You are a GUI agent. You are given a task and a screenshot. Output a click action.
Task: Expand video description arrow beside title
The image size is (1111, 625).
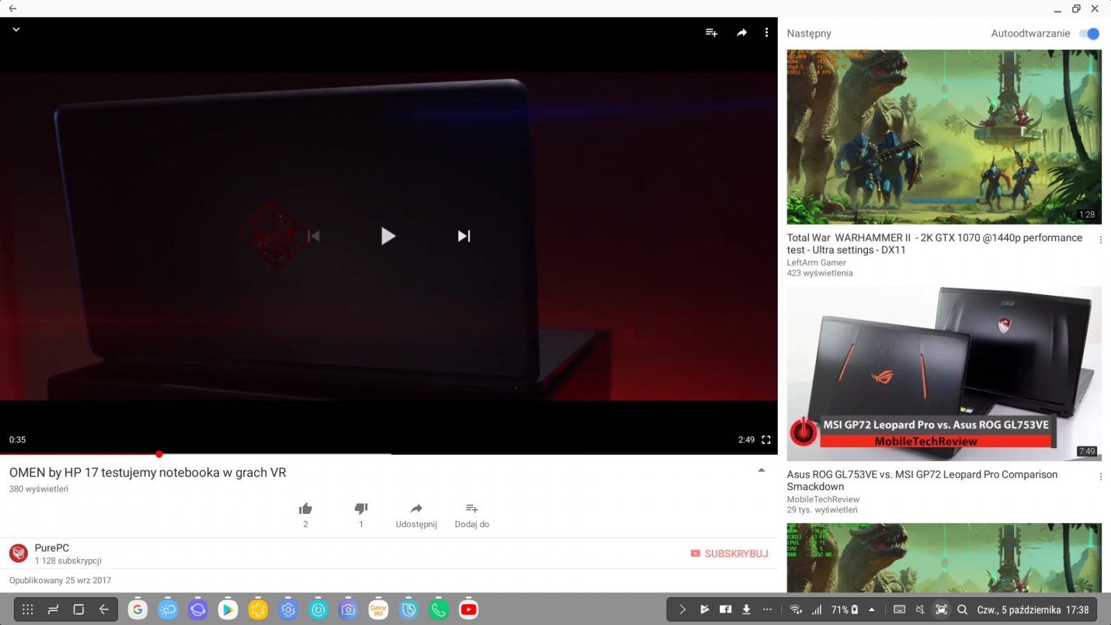pyautogui.click(x=761, y=471)
